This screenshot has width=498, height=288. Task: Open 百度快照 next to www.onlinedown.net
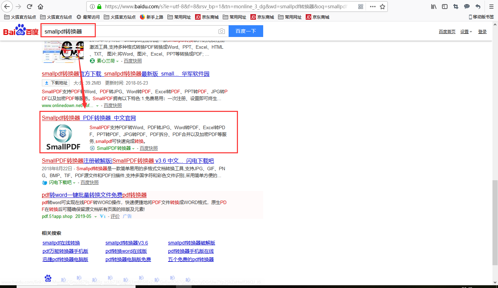click(113, 105)
